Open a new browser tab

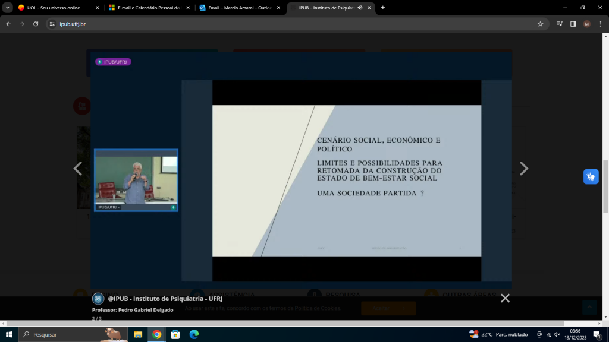[x=382, y=8]
